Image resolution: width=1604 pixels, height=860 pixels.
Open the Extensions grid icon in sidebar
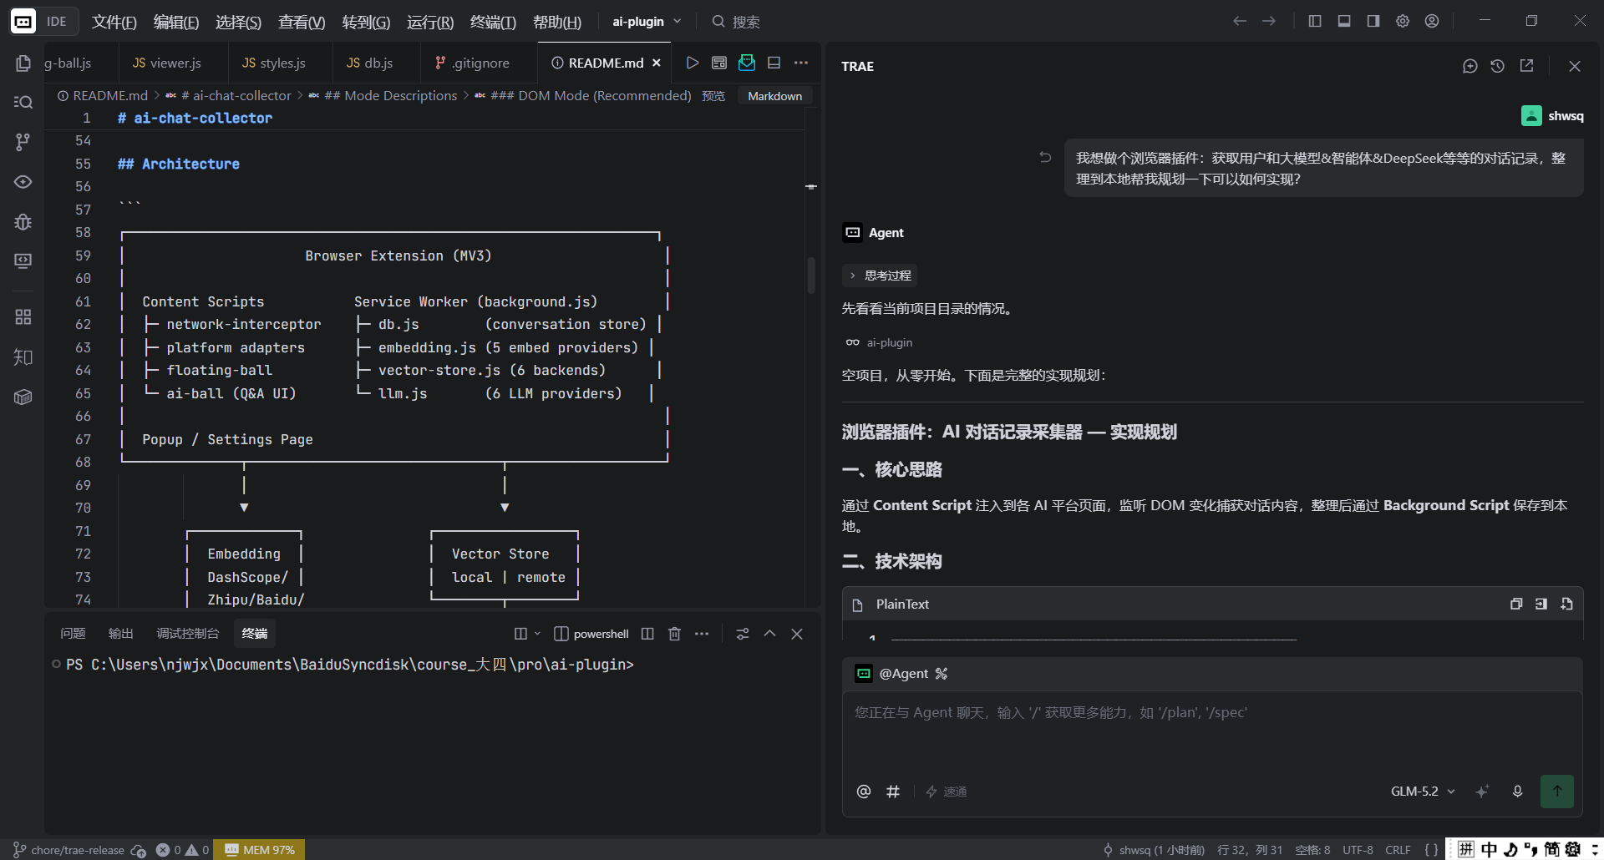tap(23, 317)
